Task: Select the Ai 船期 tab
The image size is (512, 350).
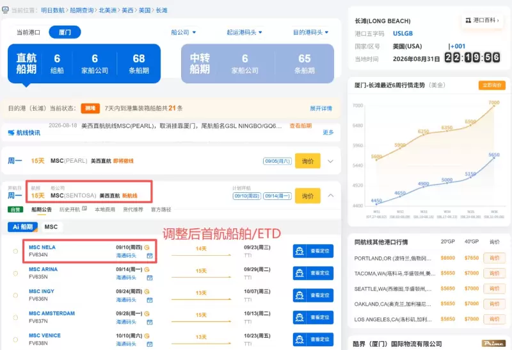Action: 22,227
